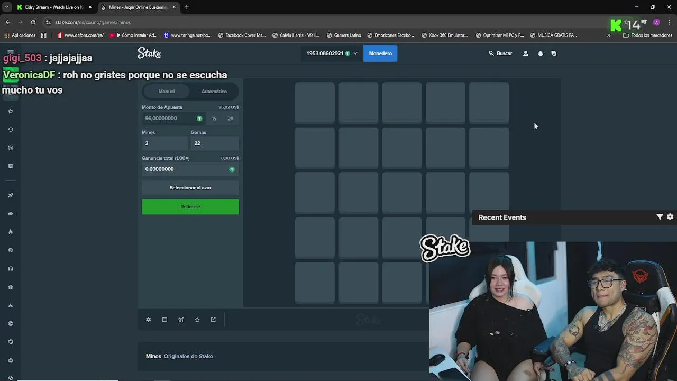Click the gift box icon in sidebar
Viewport: 677px width, 381px height.
(10, 287)
